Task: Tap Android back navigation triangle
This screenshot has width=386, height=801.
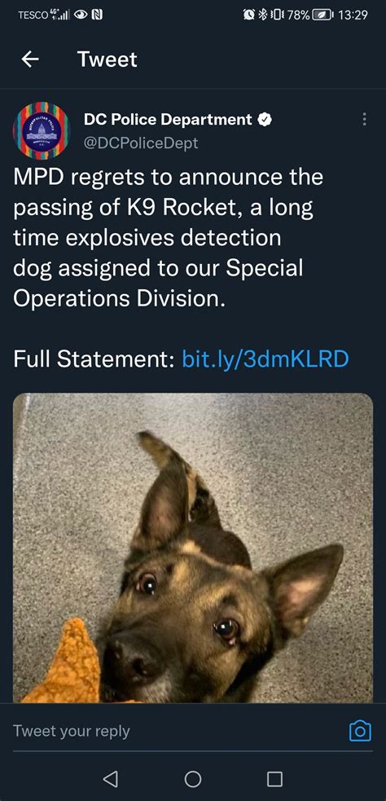Action: (x=110, y=778)
